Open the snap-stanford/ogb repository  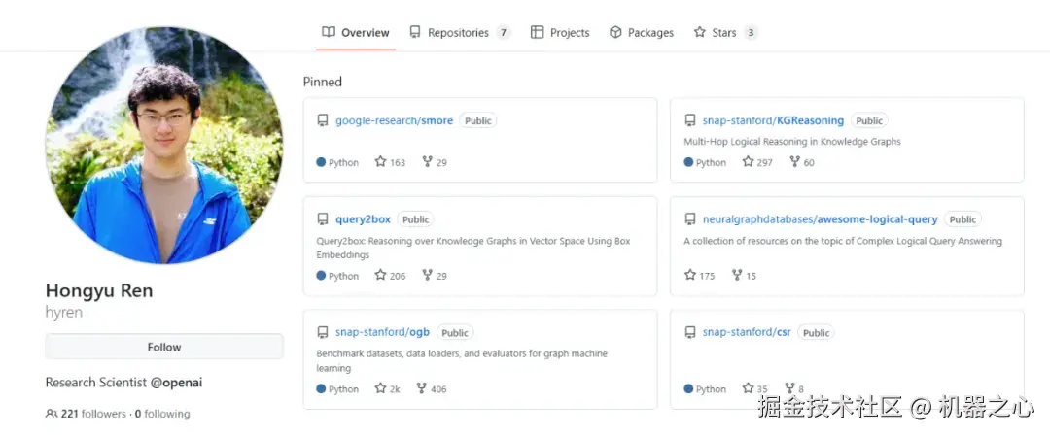(x=382, y=332)
